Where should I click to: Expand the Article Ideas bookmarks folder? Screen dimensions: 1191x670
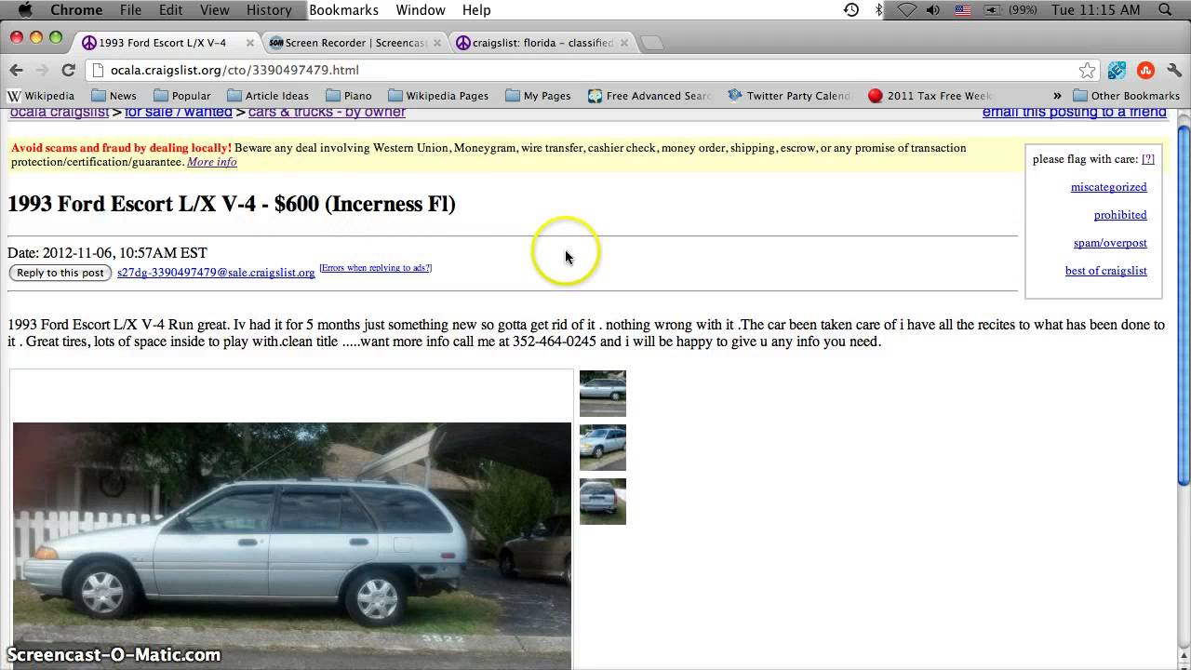click(x=268, y=95)
